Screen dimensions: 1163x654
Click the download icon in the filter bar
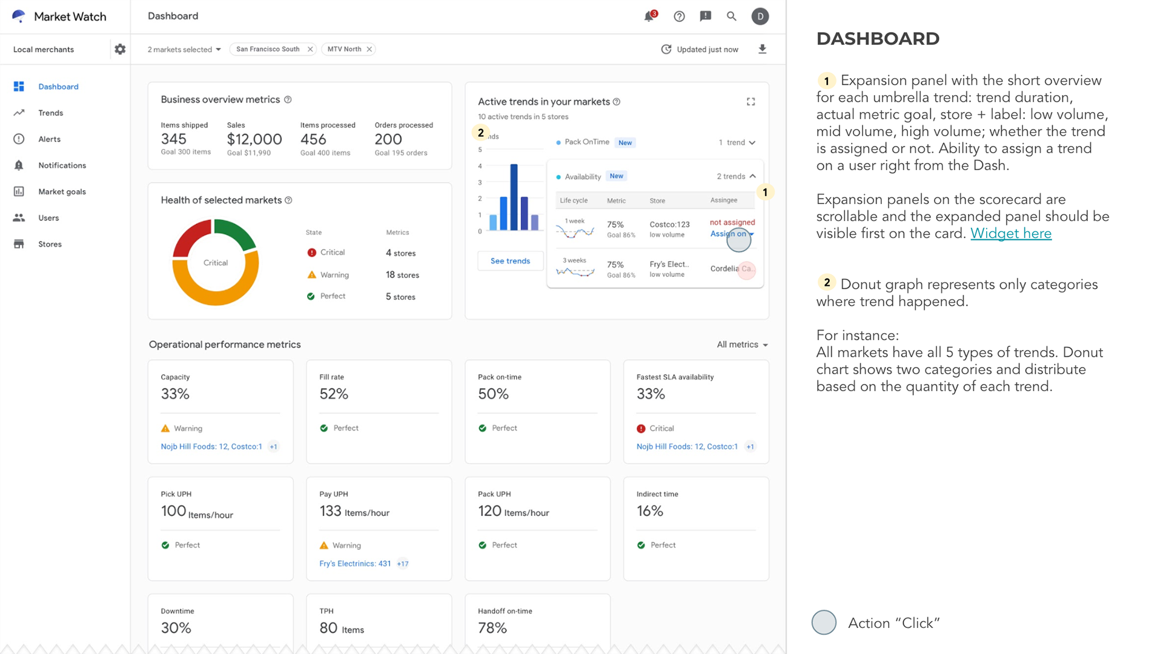click(763, 49)
